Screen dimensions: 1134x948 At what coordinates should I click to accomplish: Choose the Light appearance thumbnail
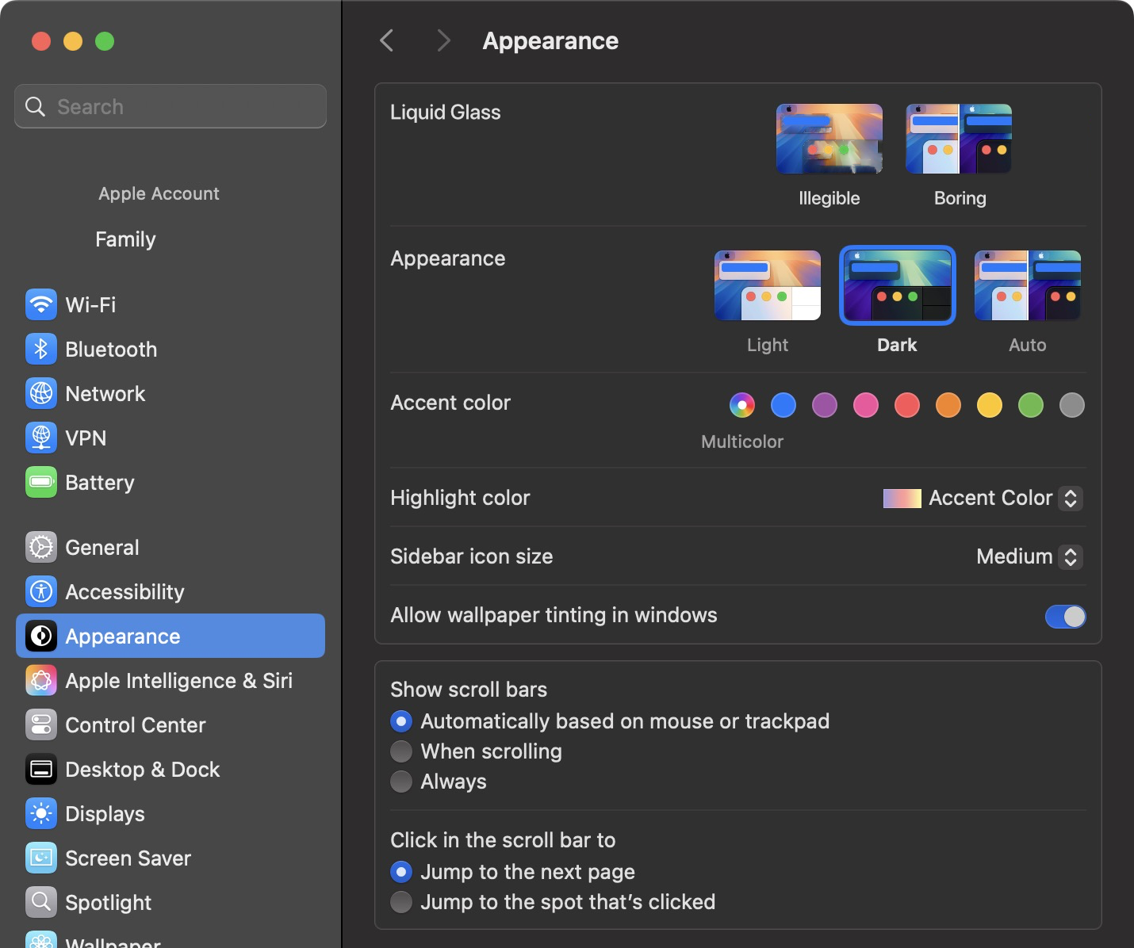click(x=768, y=285)
